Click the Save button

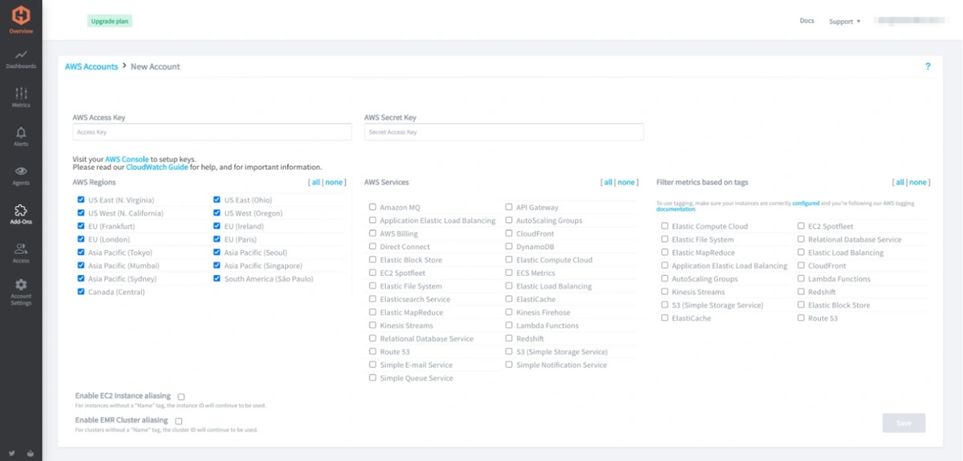904,423
